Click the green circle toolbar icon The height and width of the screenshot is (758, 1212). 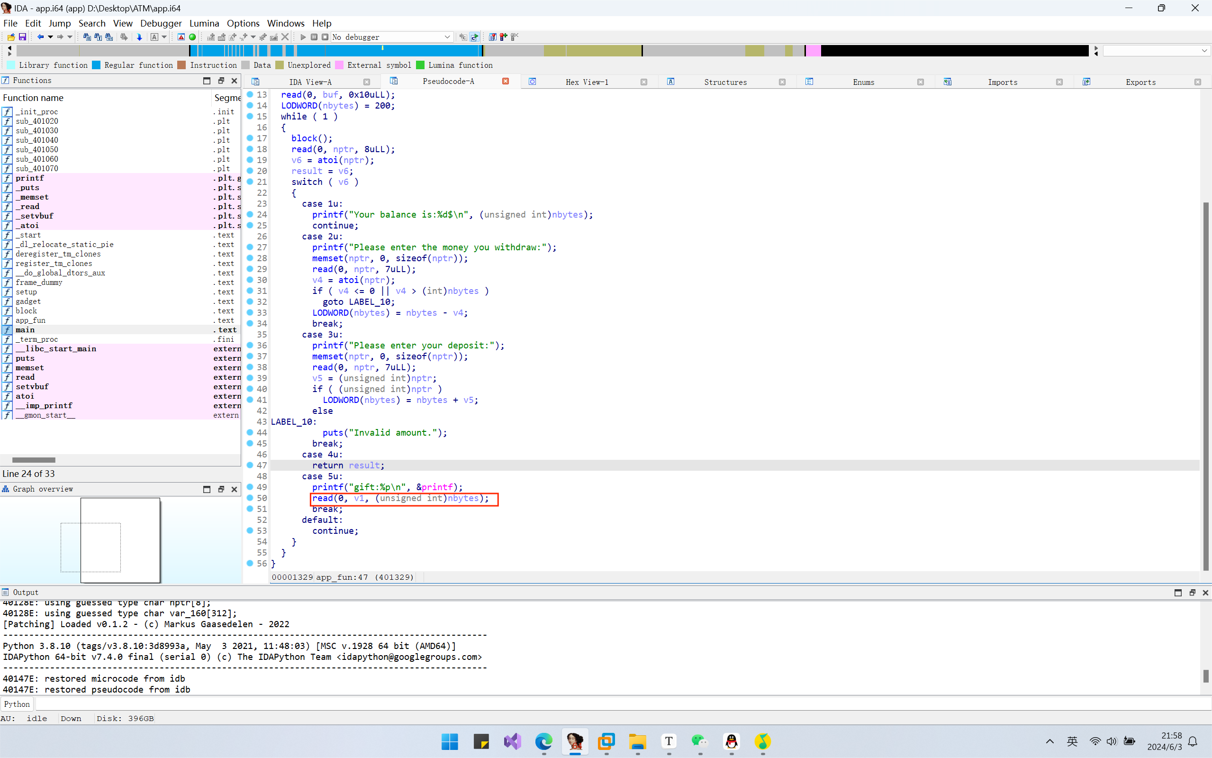point(192,37)
